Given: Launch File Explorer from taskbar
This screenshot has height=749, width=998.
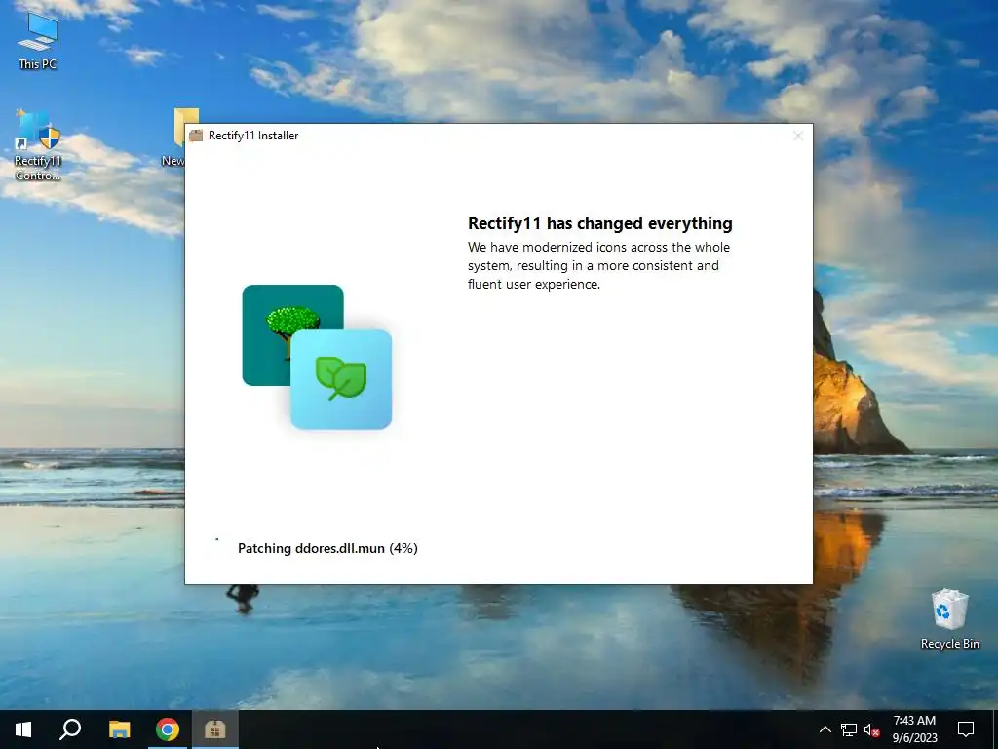Looking at the screenshot, I should tap(119, 729).
